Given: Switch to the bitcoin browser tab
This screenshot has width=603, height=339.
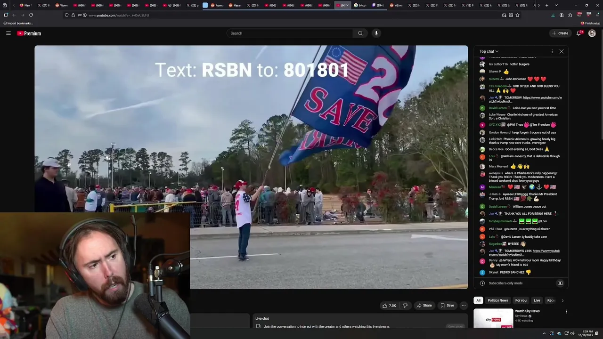Looking at the screenshot, I should coord(360,5).
